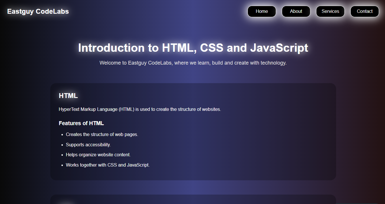This screenshot has height=204, width=385.
Task: Select the HTML section heading
Action: click(x=68, y=96)
